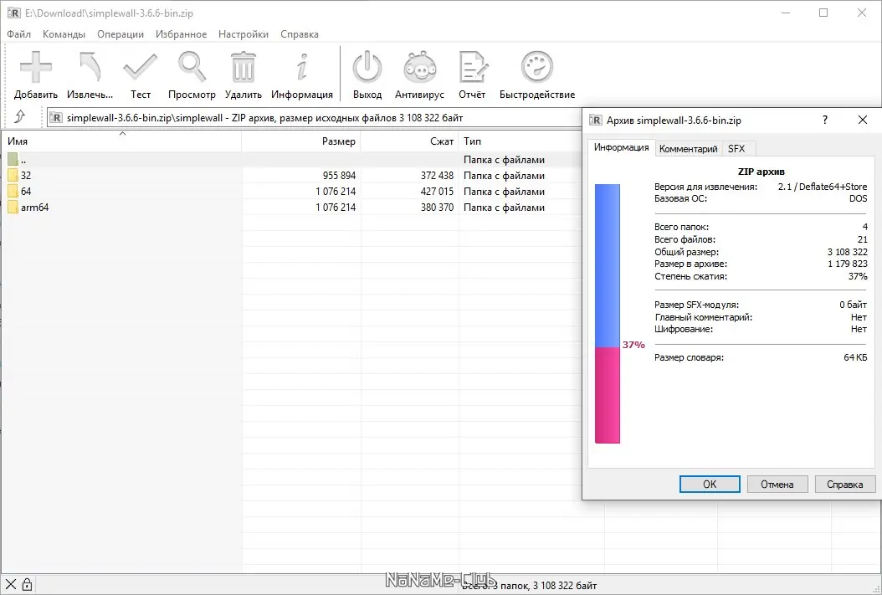Image resolution: width=882 pixels, height=595 pixels.
Task: Sort by the Размер column header
Action: point(301,141)
